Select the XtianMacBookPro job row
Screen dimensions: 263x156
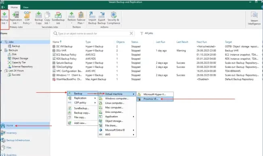point(156,79)
